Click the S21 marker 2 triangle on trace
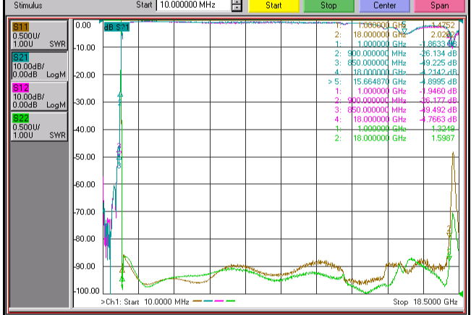Image resolution: width=471 pixels, height=315 pixels. pyautogui.click(x=120, y=95)
